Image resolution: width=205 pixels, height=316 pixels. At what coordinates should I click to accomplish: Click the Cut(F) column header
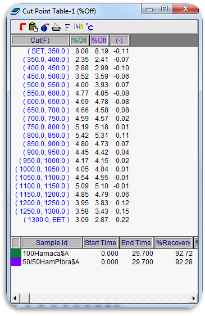40,40
